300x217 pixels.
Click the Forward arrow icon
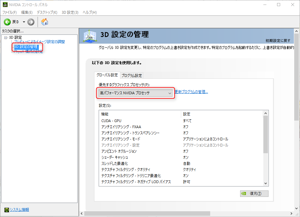click(31, 22)
